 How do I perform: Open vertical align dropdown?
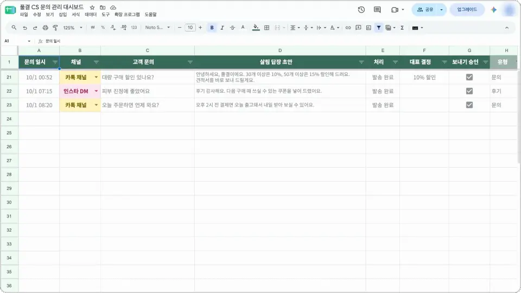click(x=308, y=28)
